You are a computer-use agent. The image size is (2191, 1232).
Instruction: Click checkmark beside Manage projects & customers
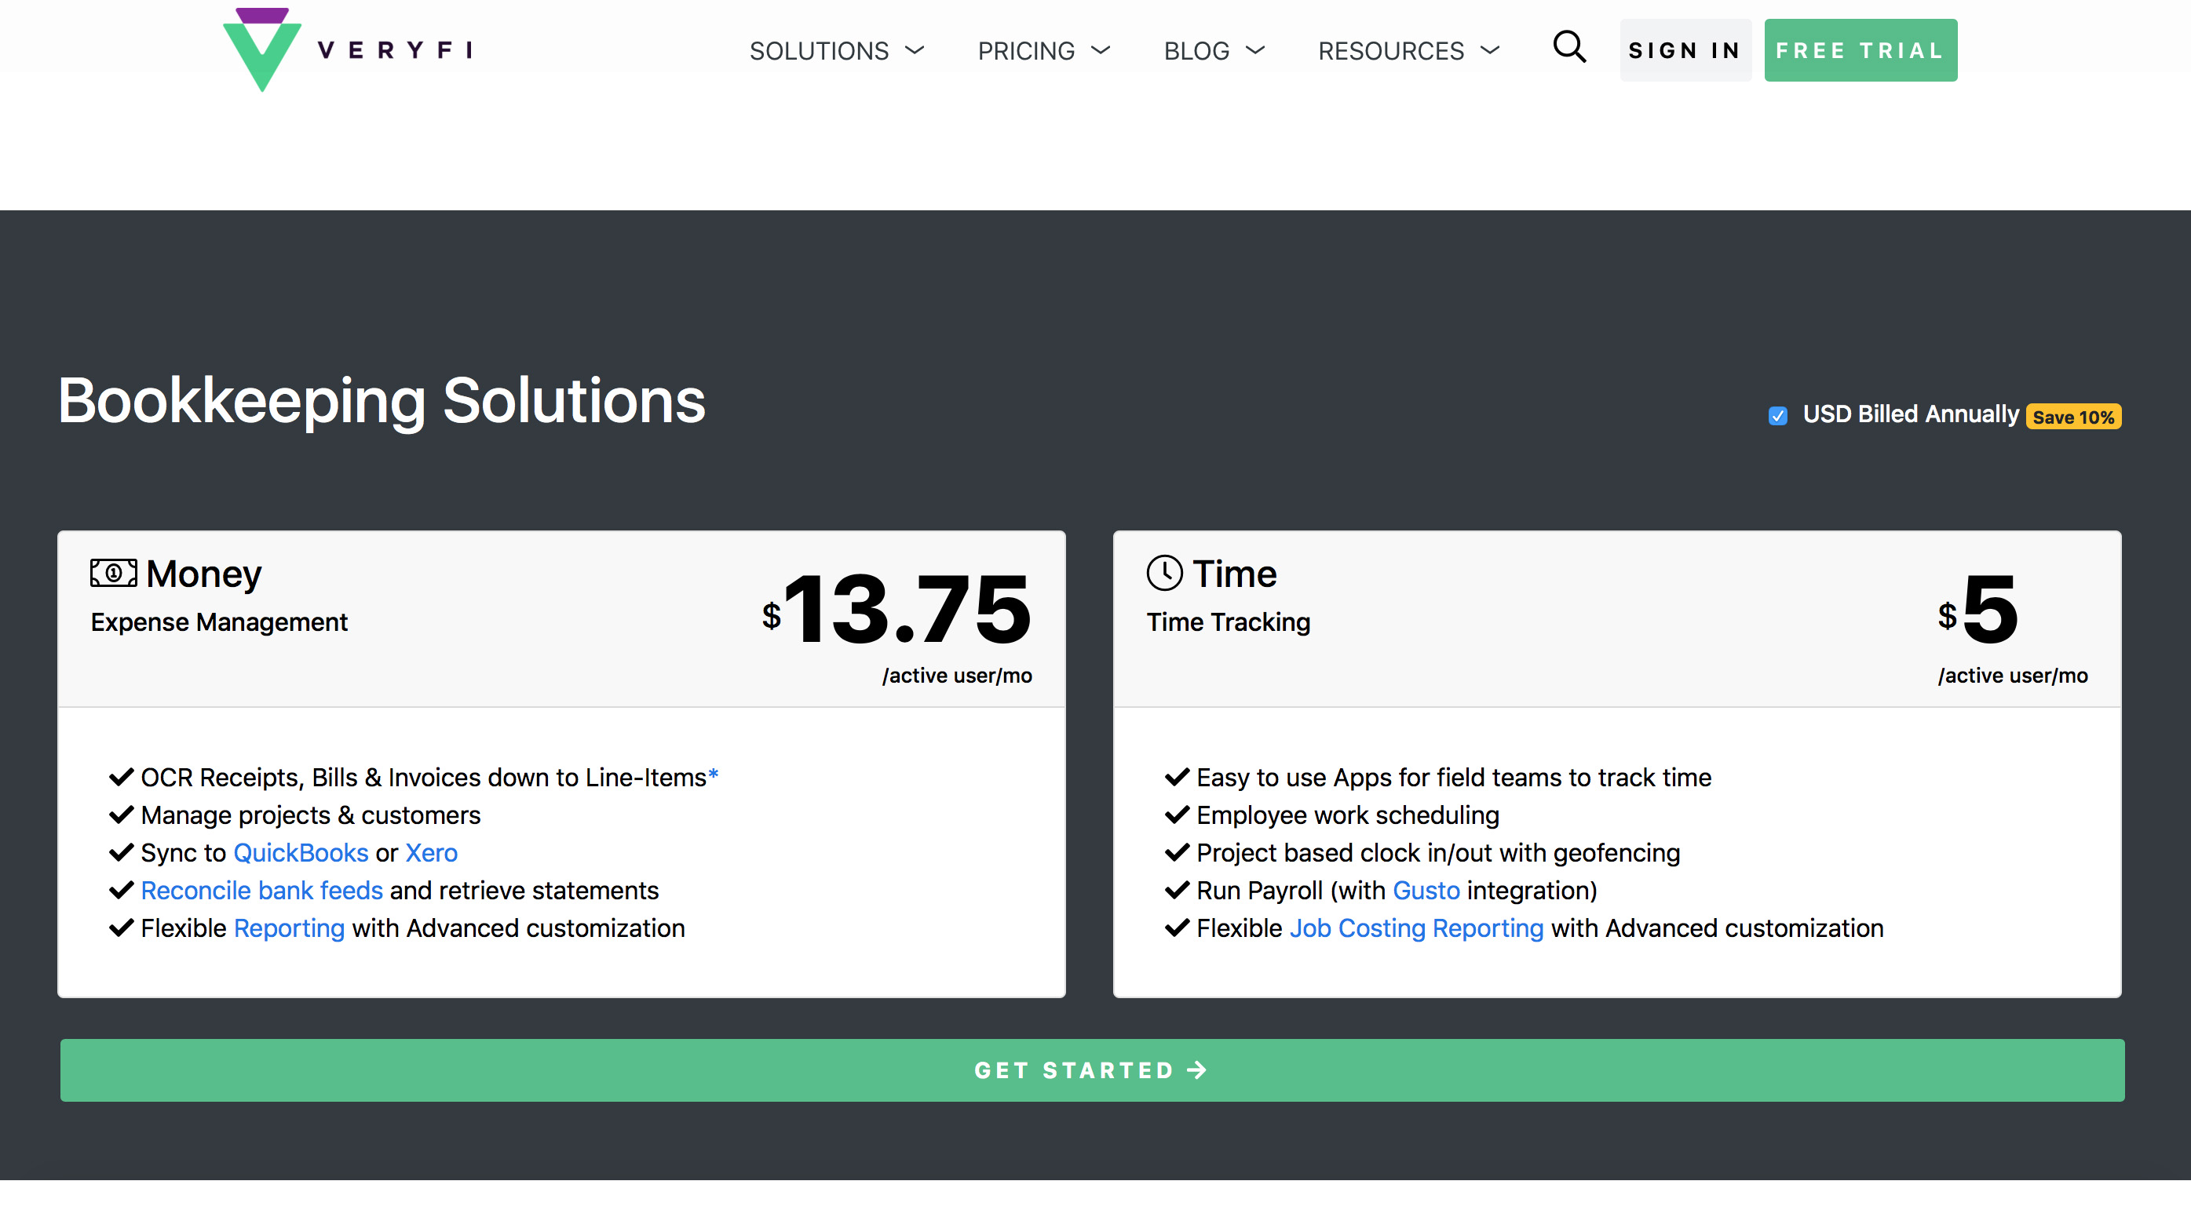[122, 815]
